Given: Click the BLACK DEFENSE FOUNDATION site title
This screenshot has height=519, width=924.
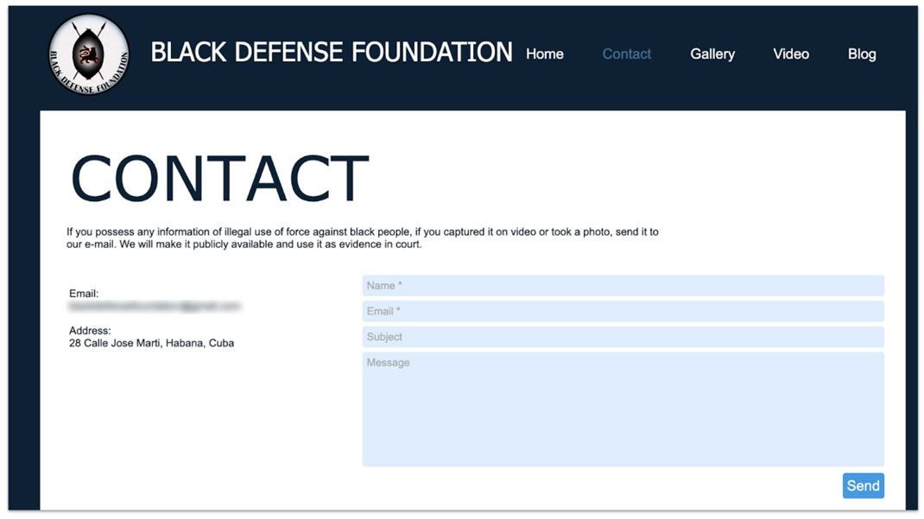Looking at the screenshot, I should coord(332,53).
